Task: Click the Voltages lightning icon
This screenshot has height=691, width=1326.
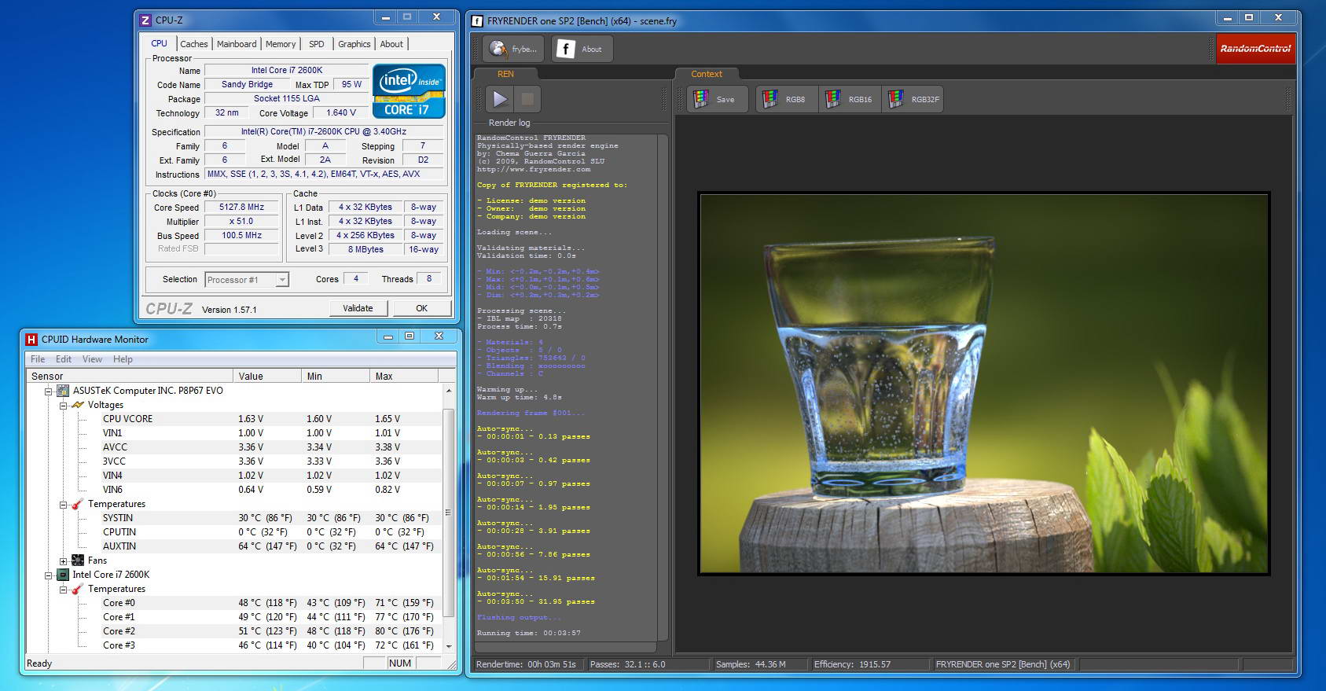Action: point(78,405)
